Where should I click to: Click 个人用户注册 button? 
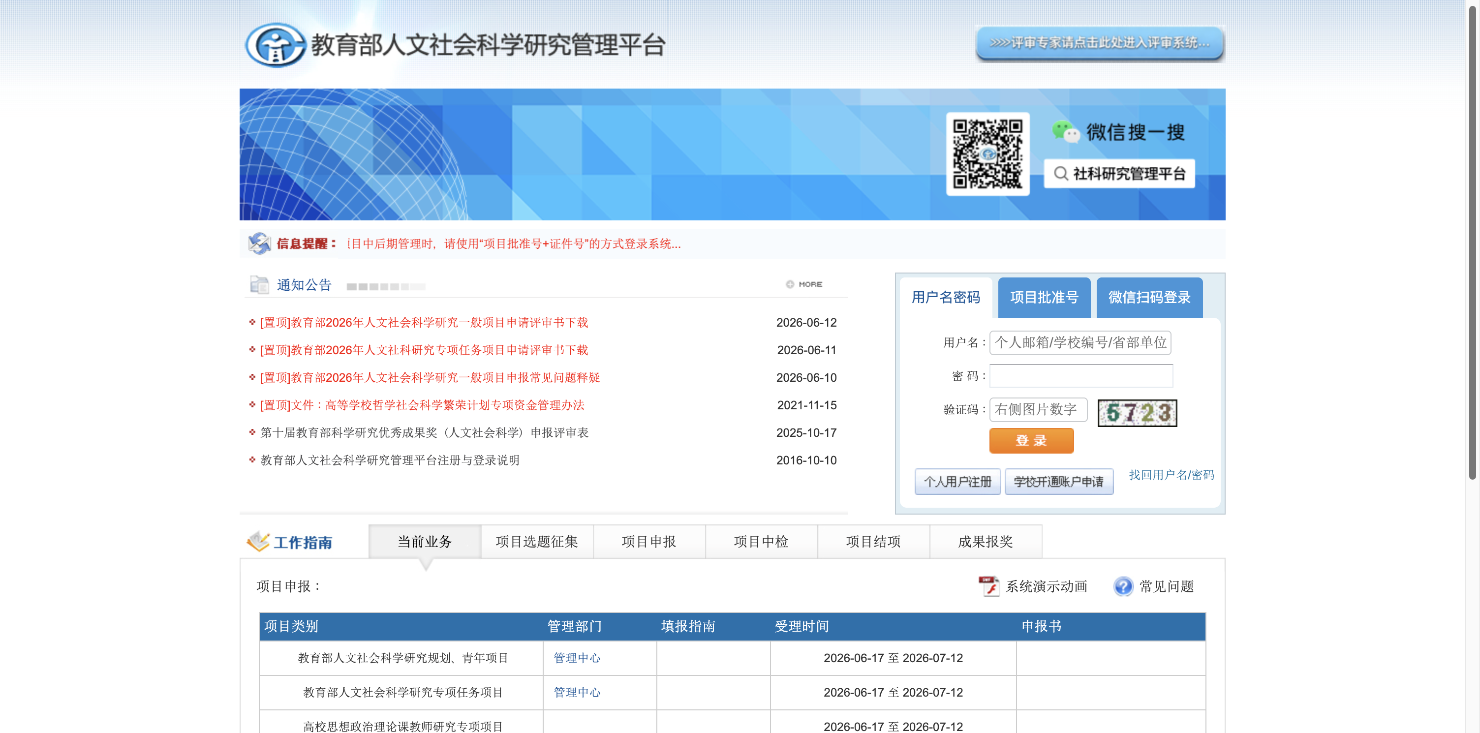pos(958,482)
